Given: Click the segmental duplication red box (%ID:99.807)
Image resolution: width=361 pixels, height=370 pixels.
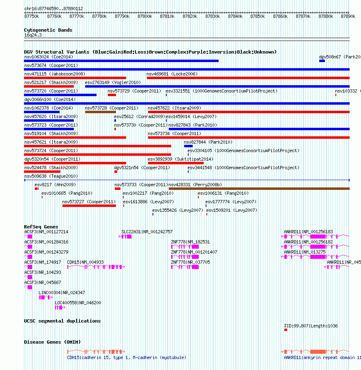Looking at the screenshot, I should click(286, 330).
